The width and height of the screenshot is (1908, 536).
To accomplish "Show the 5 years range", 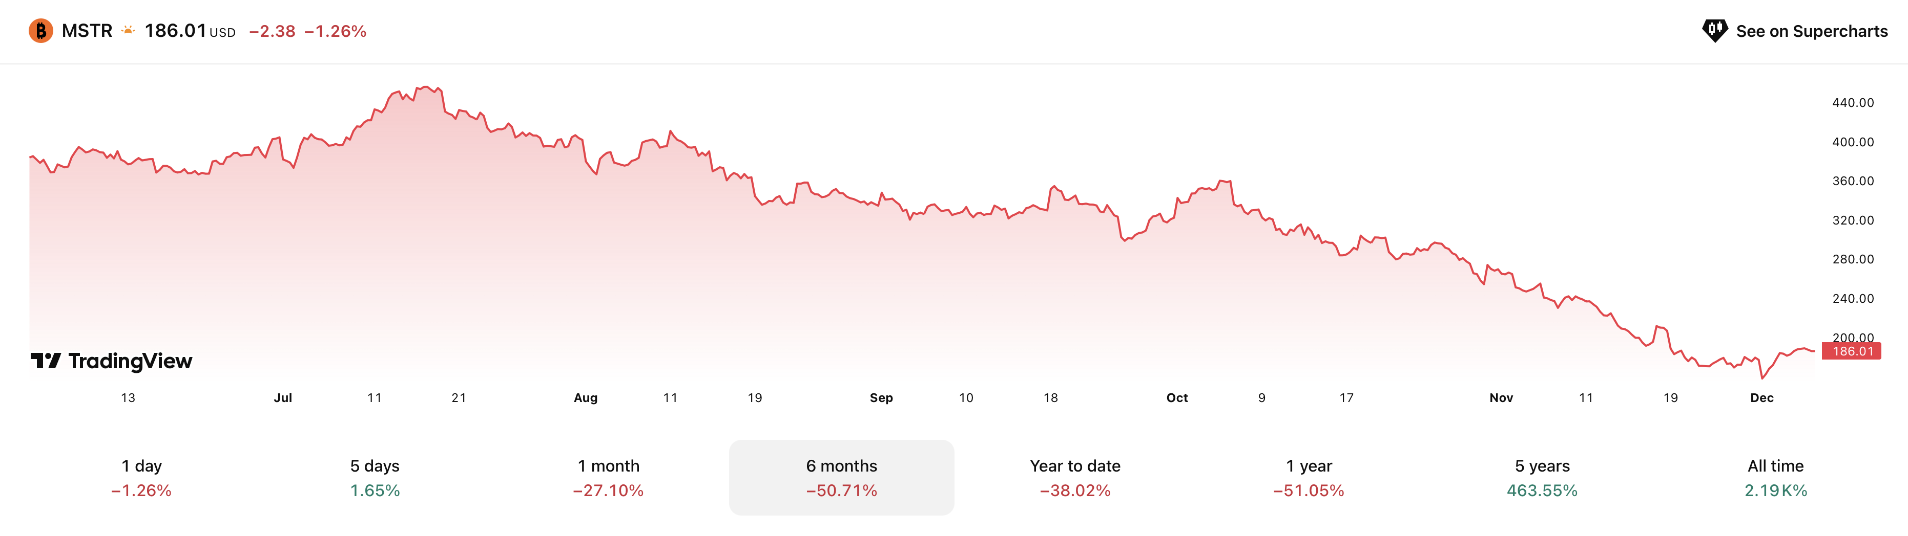I will pyautogui.click(x=1542, y=478).
